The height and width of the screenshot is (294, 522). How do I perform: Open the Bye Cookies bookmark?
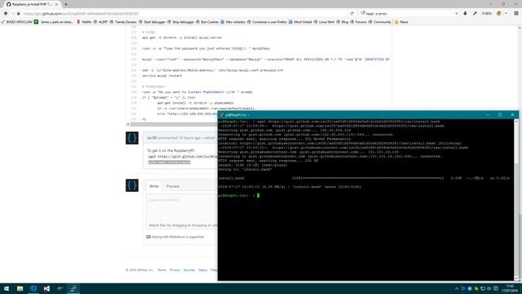(207, 22)
